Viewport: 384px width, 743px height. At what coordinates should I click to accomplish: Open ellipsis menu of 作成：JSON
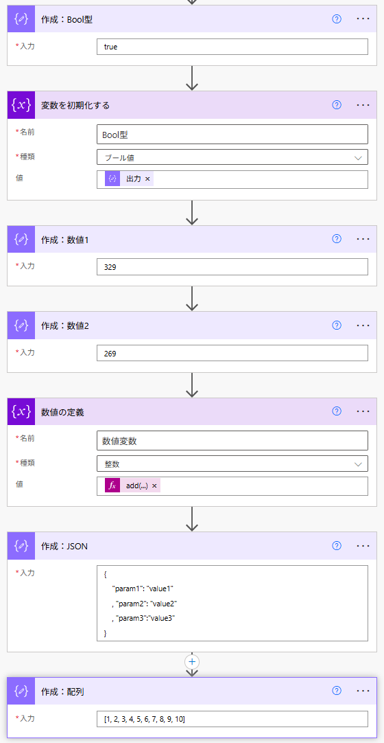pyautogui.click(x=363, y=546)
